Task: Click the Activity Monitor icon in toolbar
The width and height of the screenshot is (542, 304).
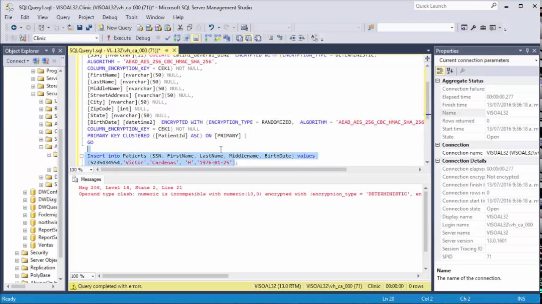Action: coord(244,27)
